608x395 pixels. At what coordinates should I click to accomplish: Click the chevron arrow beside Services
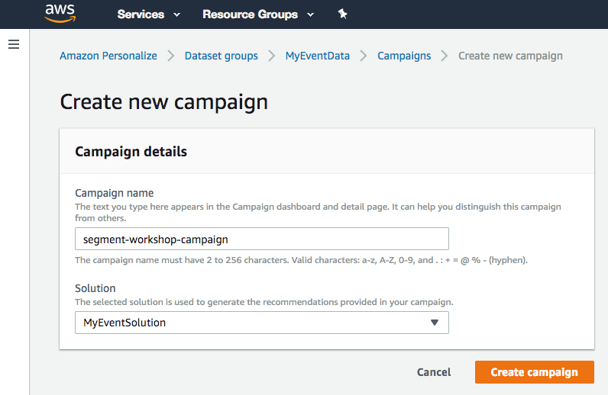[176, 14]
